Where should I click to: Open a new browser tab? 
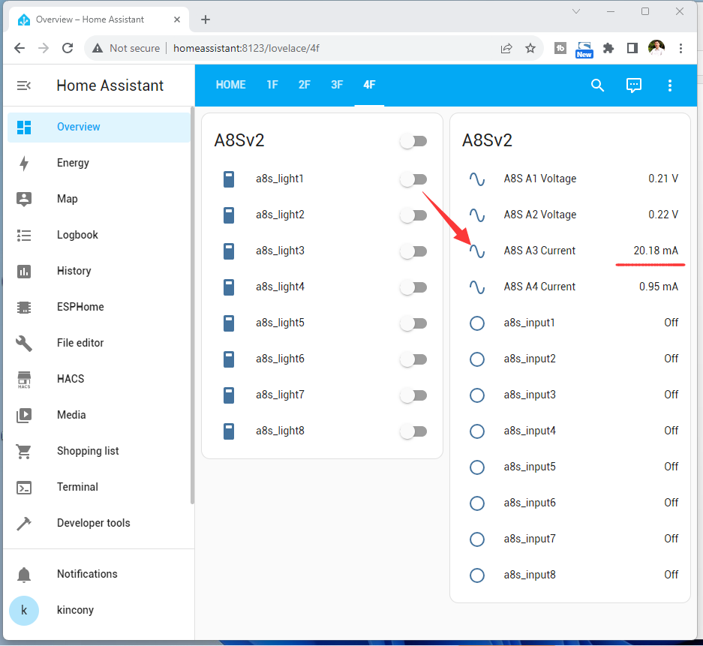point(206,20)
